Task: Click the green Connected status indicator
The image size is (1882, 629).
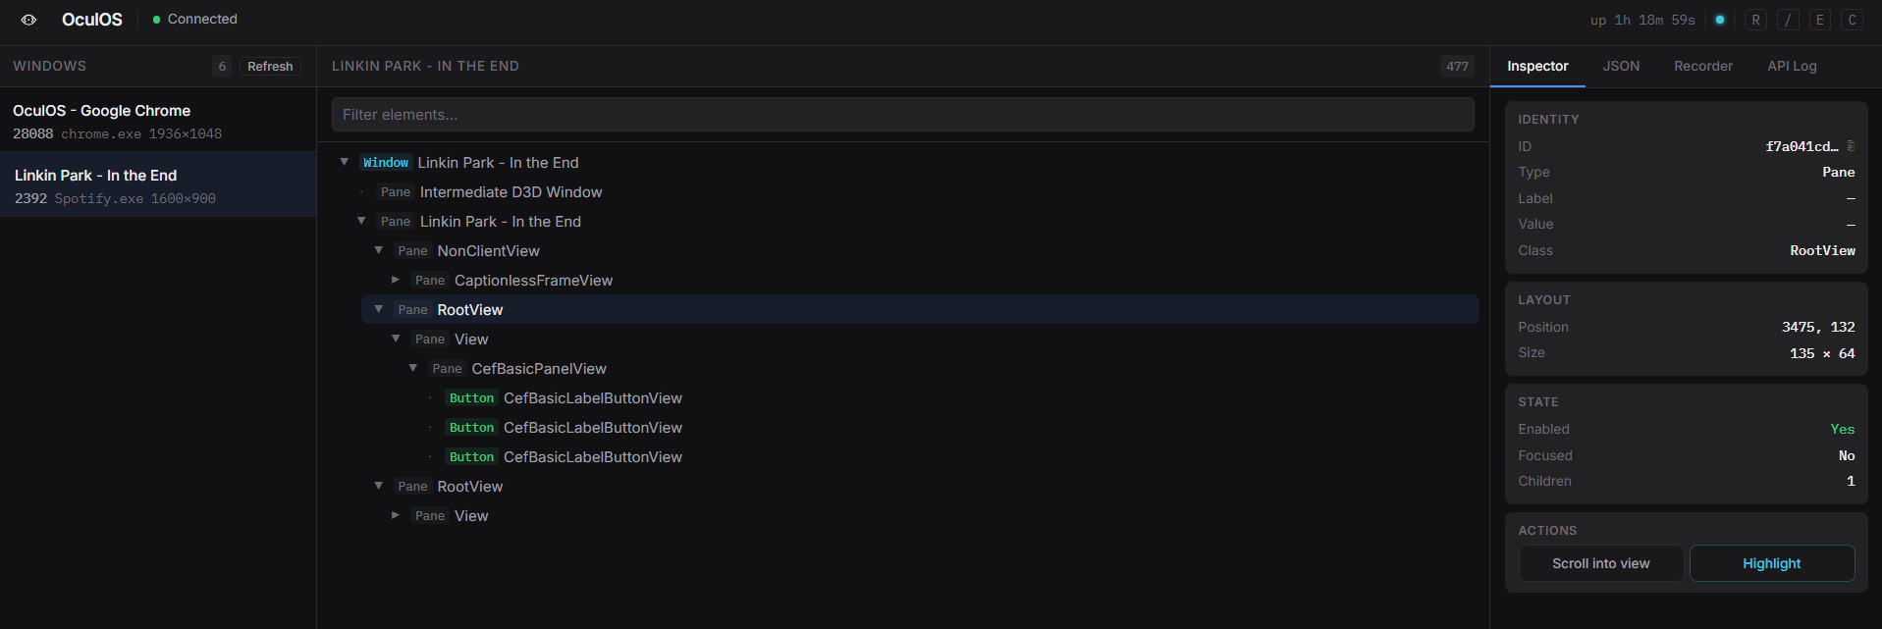Action: 195,20
